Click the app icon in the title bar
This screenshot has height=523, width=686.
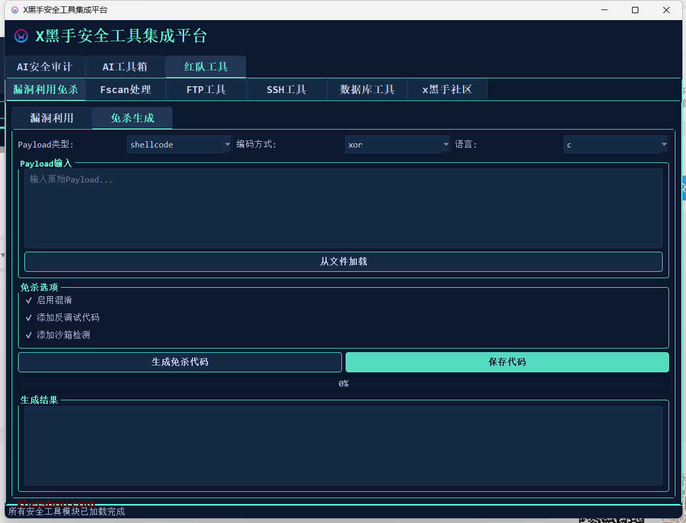coord(15,10)
